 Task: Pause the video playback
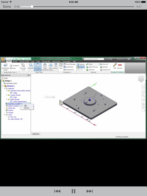point(73,191)
